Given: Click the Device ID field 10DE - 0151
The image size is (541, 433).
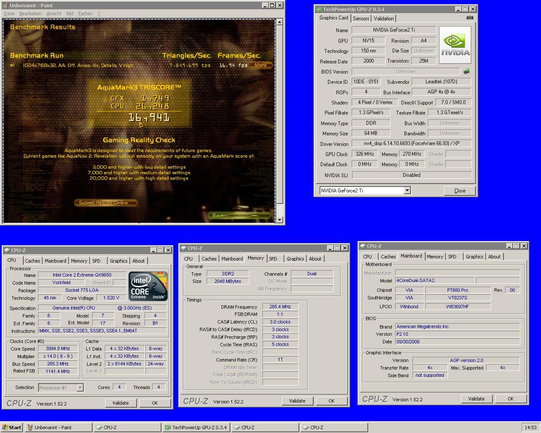Looking at the screenshot, I should point(366,82).
